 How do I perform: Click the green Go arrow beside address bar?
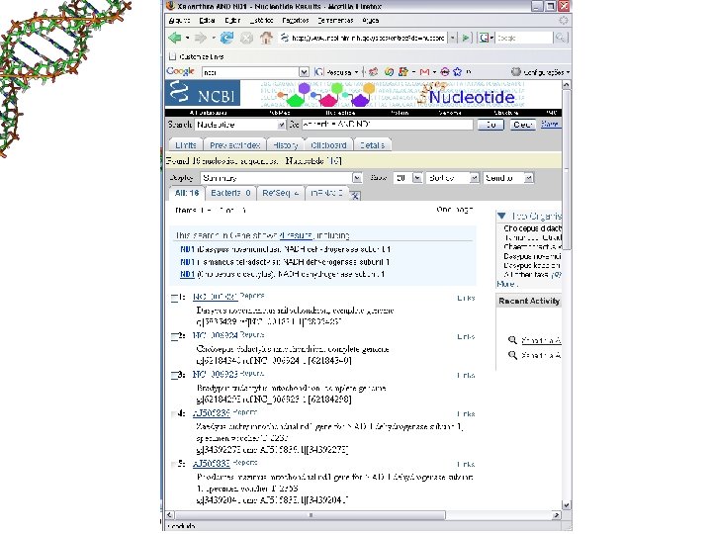tap(466, 39)
